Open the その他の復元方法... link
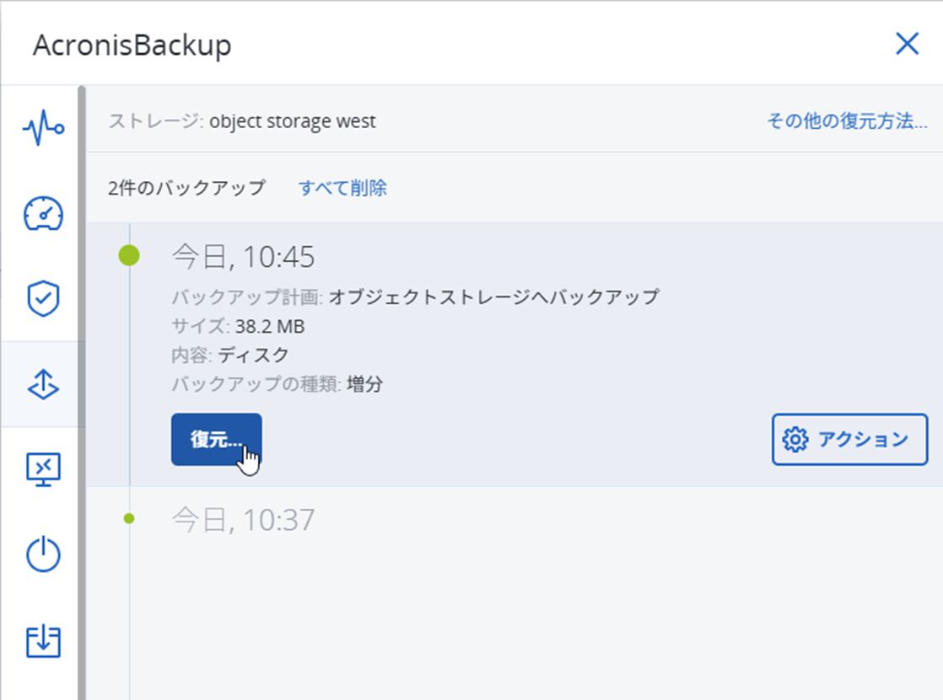Screen dimensions: 943x700 [x=847, y=121]
